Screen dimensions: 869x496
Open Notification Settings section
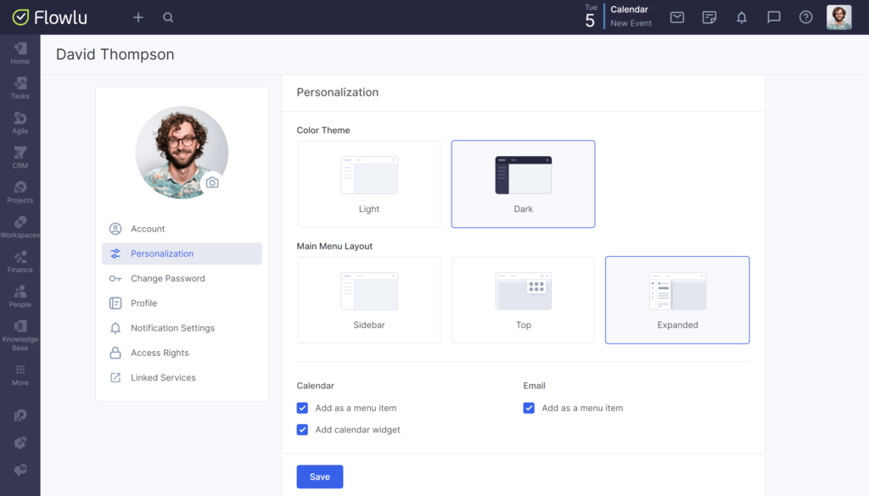point(182,328)
